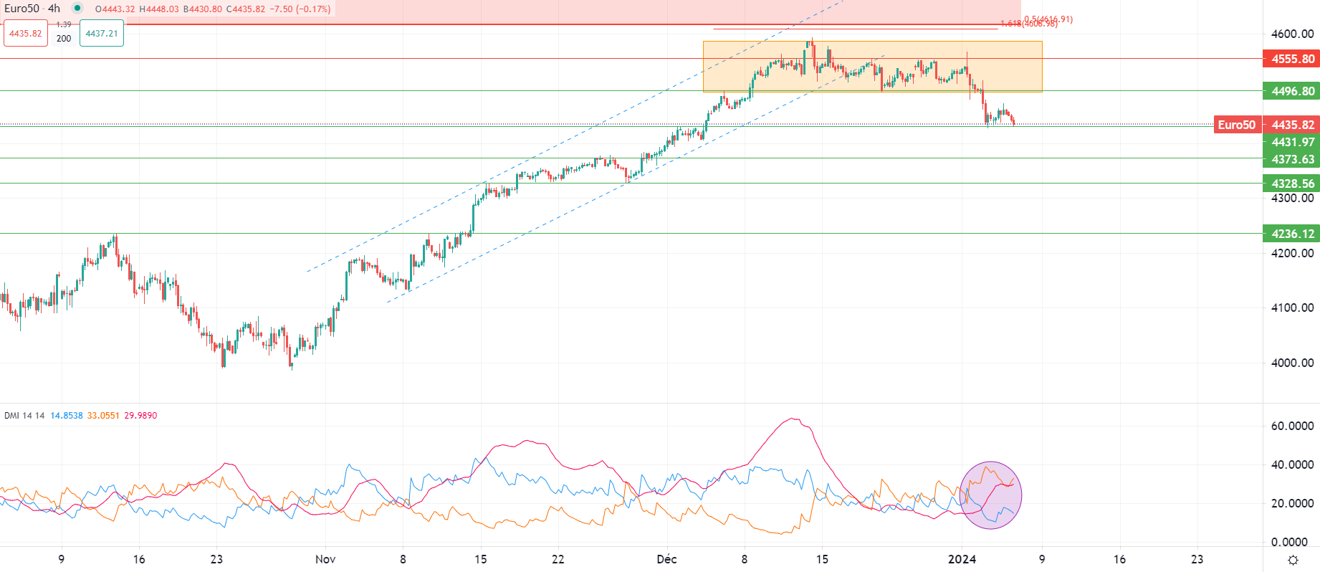Click the green market status dot icon
The height and width of the screenshot is (572, 1320).
(77, 9)
